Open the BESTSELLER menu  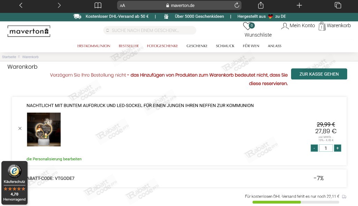coord(129,46)
